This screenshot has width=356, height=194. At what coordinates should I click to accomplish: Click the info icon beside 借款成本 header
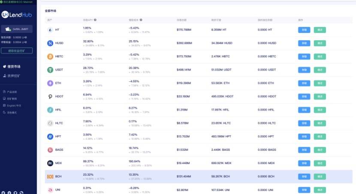point(141,20)
